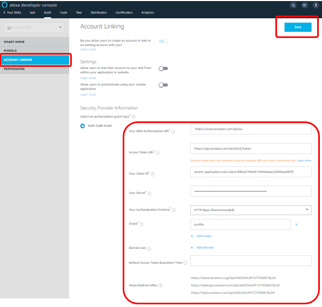Open the vertical three-dot options menu
Viewport: 322px width, 307px height.
(x=315, y=5)
